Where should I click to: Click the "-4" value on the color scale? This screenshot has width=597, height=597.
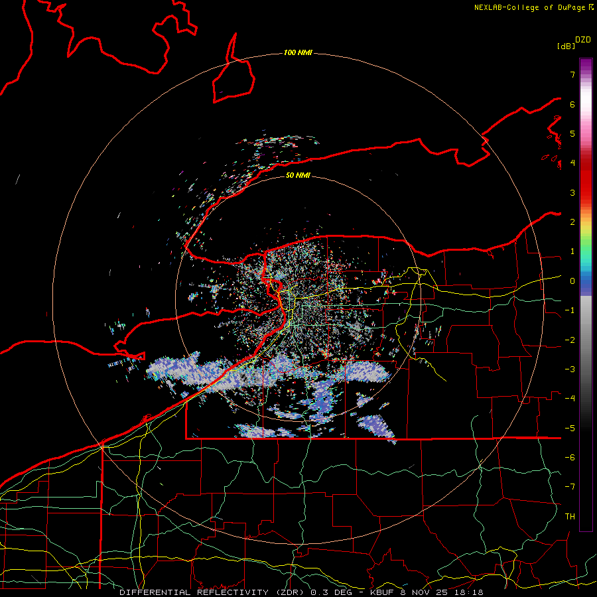pos(570,399)
